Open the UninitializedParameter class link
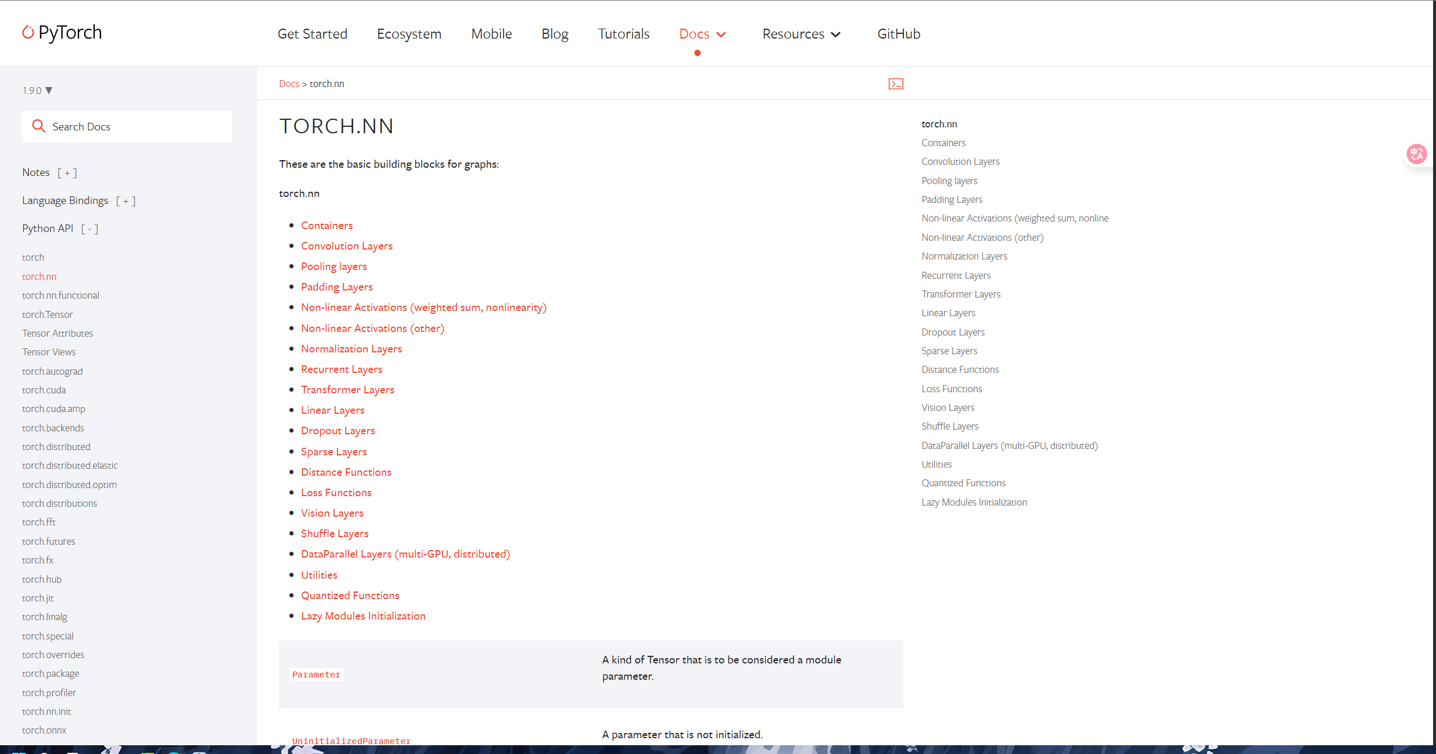This screenshot has height=754, width=1436. (351, 741)
